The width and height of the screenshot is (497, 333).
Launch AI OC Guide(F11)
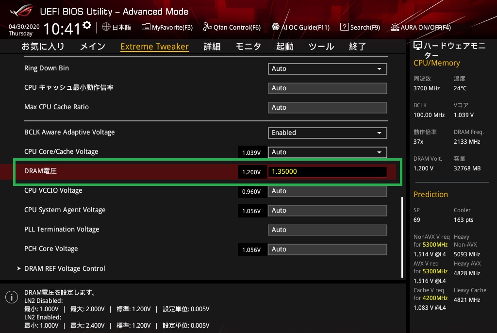pyautogui.click(x=300, y=27)
